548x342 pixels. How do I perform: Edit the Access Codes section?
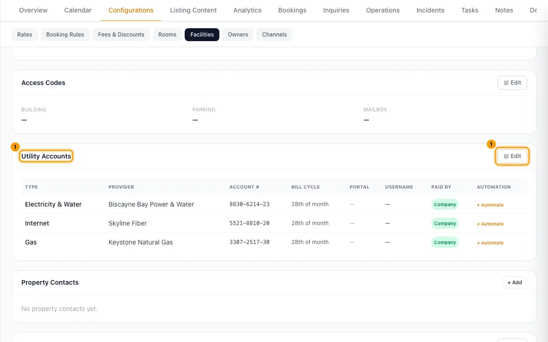click(512, 83)
